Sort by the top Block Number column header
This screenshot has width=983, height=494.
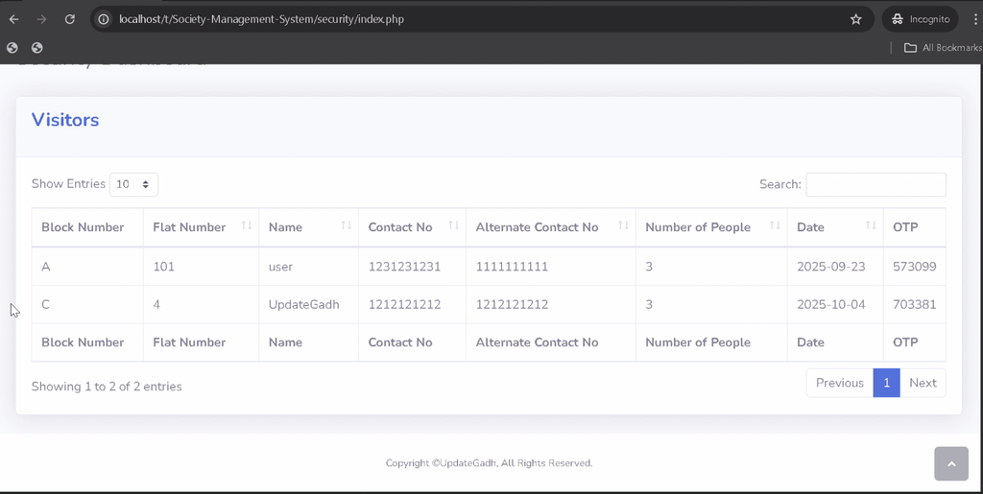tap(87, 227)
